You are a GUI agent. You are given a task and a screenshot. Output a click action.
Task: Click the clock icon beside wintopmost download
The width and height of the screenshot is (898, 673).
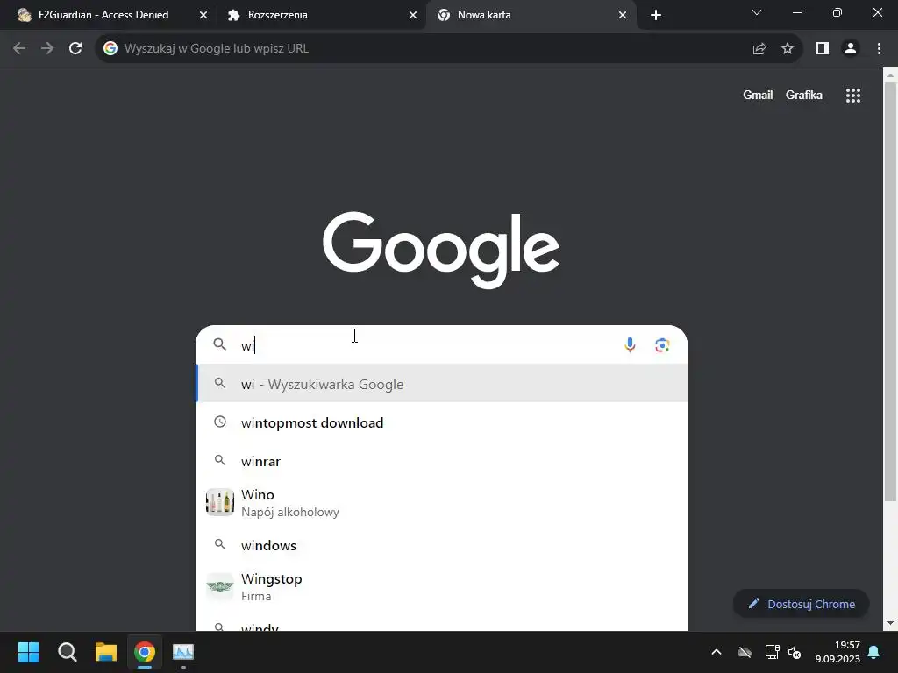click(x=220, y=422)
